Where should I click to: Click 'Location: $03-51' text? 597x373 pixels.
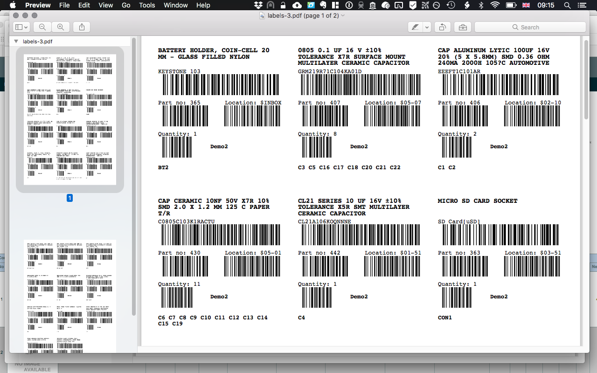533,253
